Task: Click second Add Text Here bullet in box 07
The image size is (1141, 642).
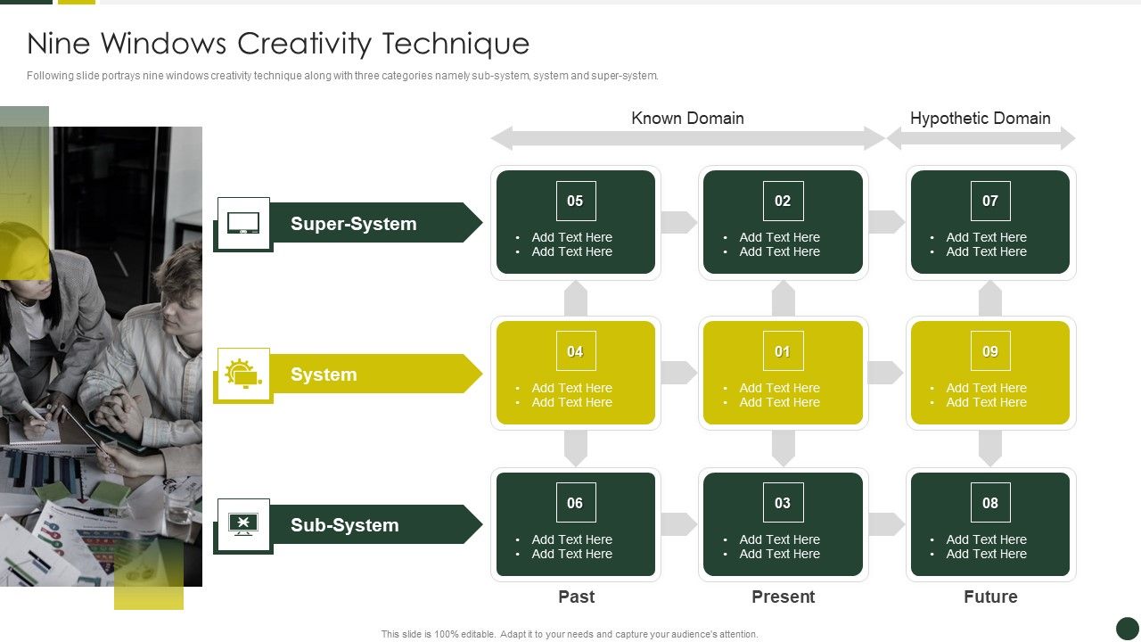Action: pos(986,251)
